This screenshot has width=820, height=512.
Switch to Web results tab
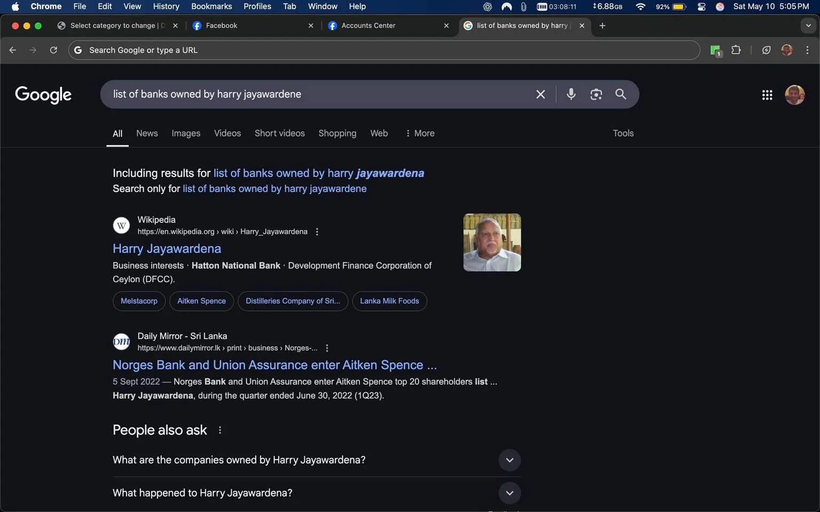click(x=379, y=133)
